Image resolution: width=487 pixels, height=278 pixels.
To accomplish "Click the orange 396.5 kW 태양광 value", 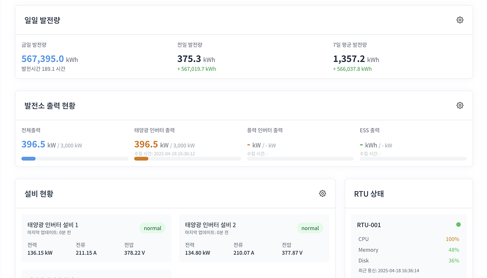I will [x=151, y=144].
